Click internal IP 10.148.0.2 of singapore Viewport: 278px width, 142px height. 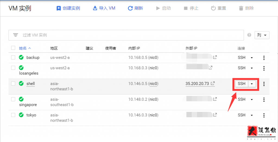tap(138, 99)
